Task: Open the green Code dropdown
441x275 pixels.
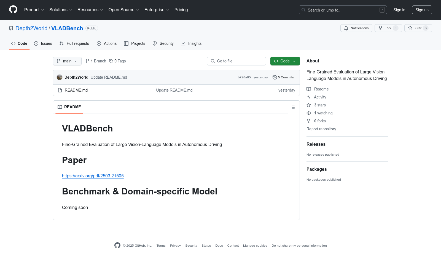Action: 285,61
